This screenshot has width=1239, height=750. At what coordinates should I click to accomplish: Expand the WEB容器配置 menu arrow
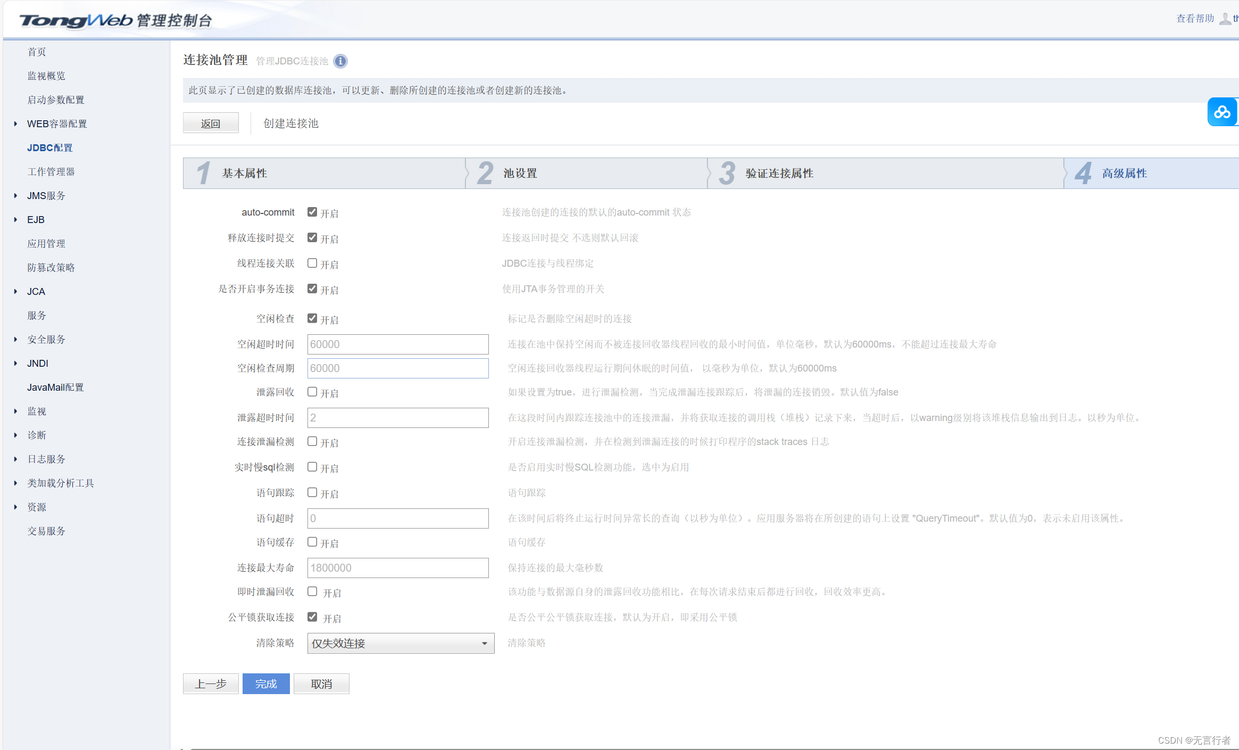point(15,124)
